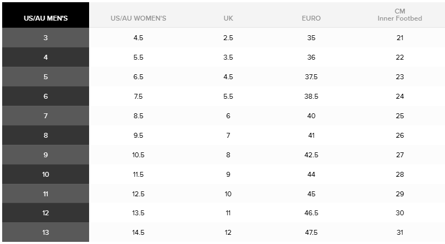
Task: Select the 26 cm footbed cell
Action: coord(400,136)
